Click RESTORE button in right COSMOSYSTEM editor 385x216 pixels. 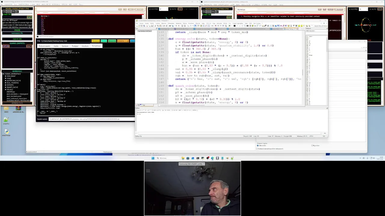[x=330, y=9]
